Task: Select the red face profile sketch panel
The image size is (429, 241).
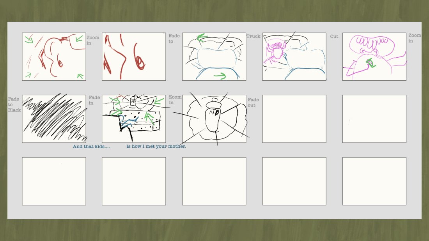Action: point(54,57)
